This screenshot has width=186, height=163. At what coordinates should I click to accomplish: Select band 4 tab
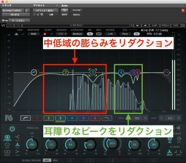pyautogui.click(x=72, y=118)
